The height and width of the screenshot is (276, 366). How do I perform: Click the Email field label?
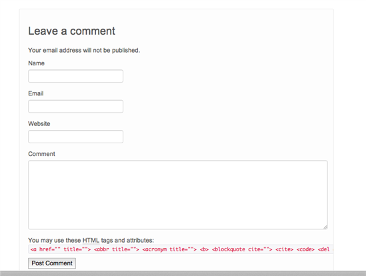point(36,93)
